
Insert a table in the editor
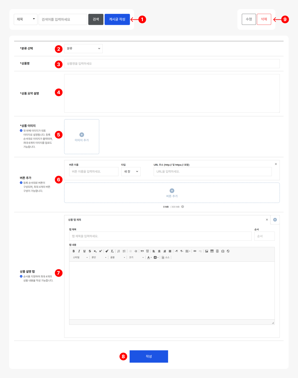click(x=212, y=251)
